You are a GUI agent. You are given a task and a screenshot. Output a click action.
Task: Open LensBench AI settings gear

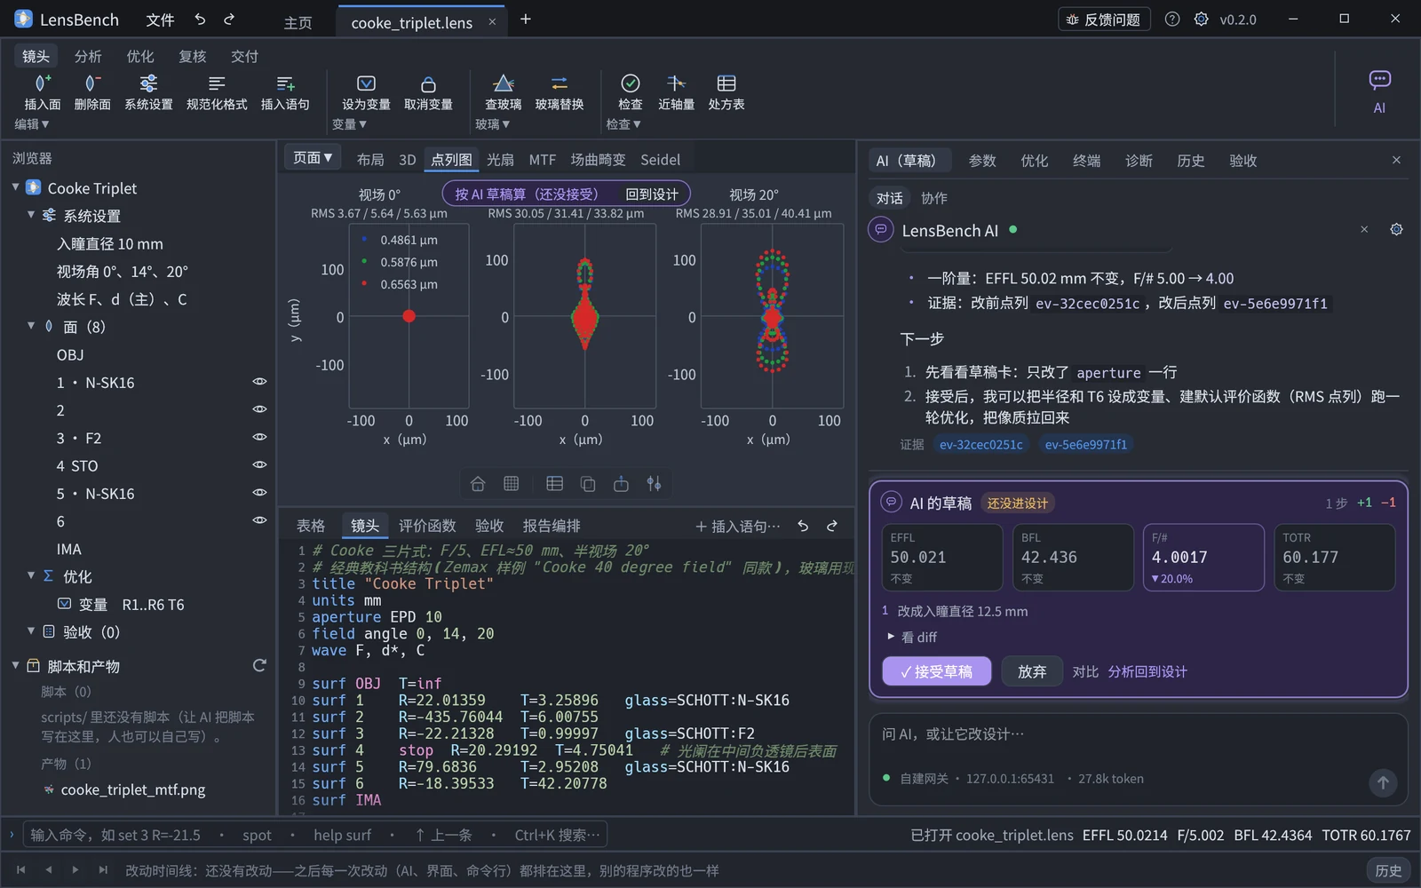point(1396,229)
